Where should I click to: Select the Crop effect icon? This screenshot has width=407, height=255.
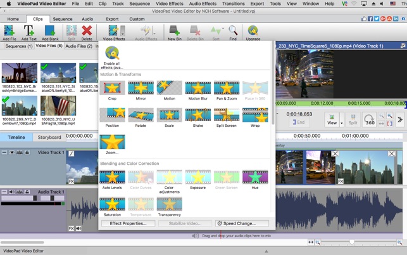(x=112, y=88)
